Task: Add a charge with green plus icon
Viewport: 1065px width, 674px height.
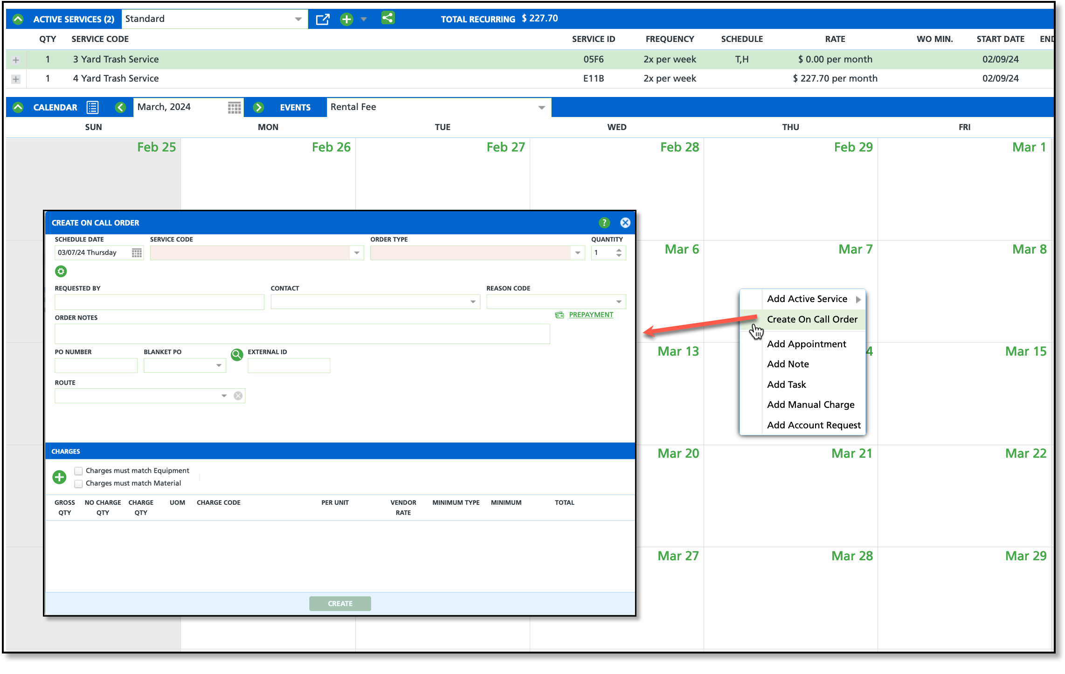Action: [59, 477]
